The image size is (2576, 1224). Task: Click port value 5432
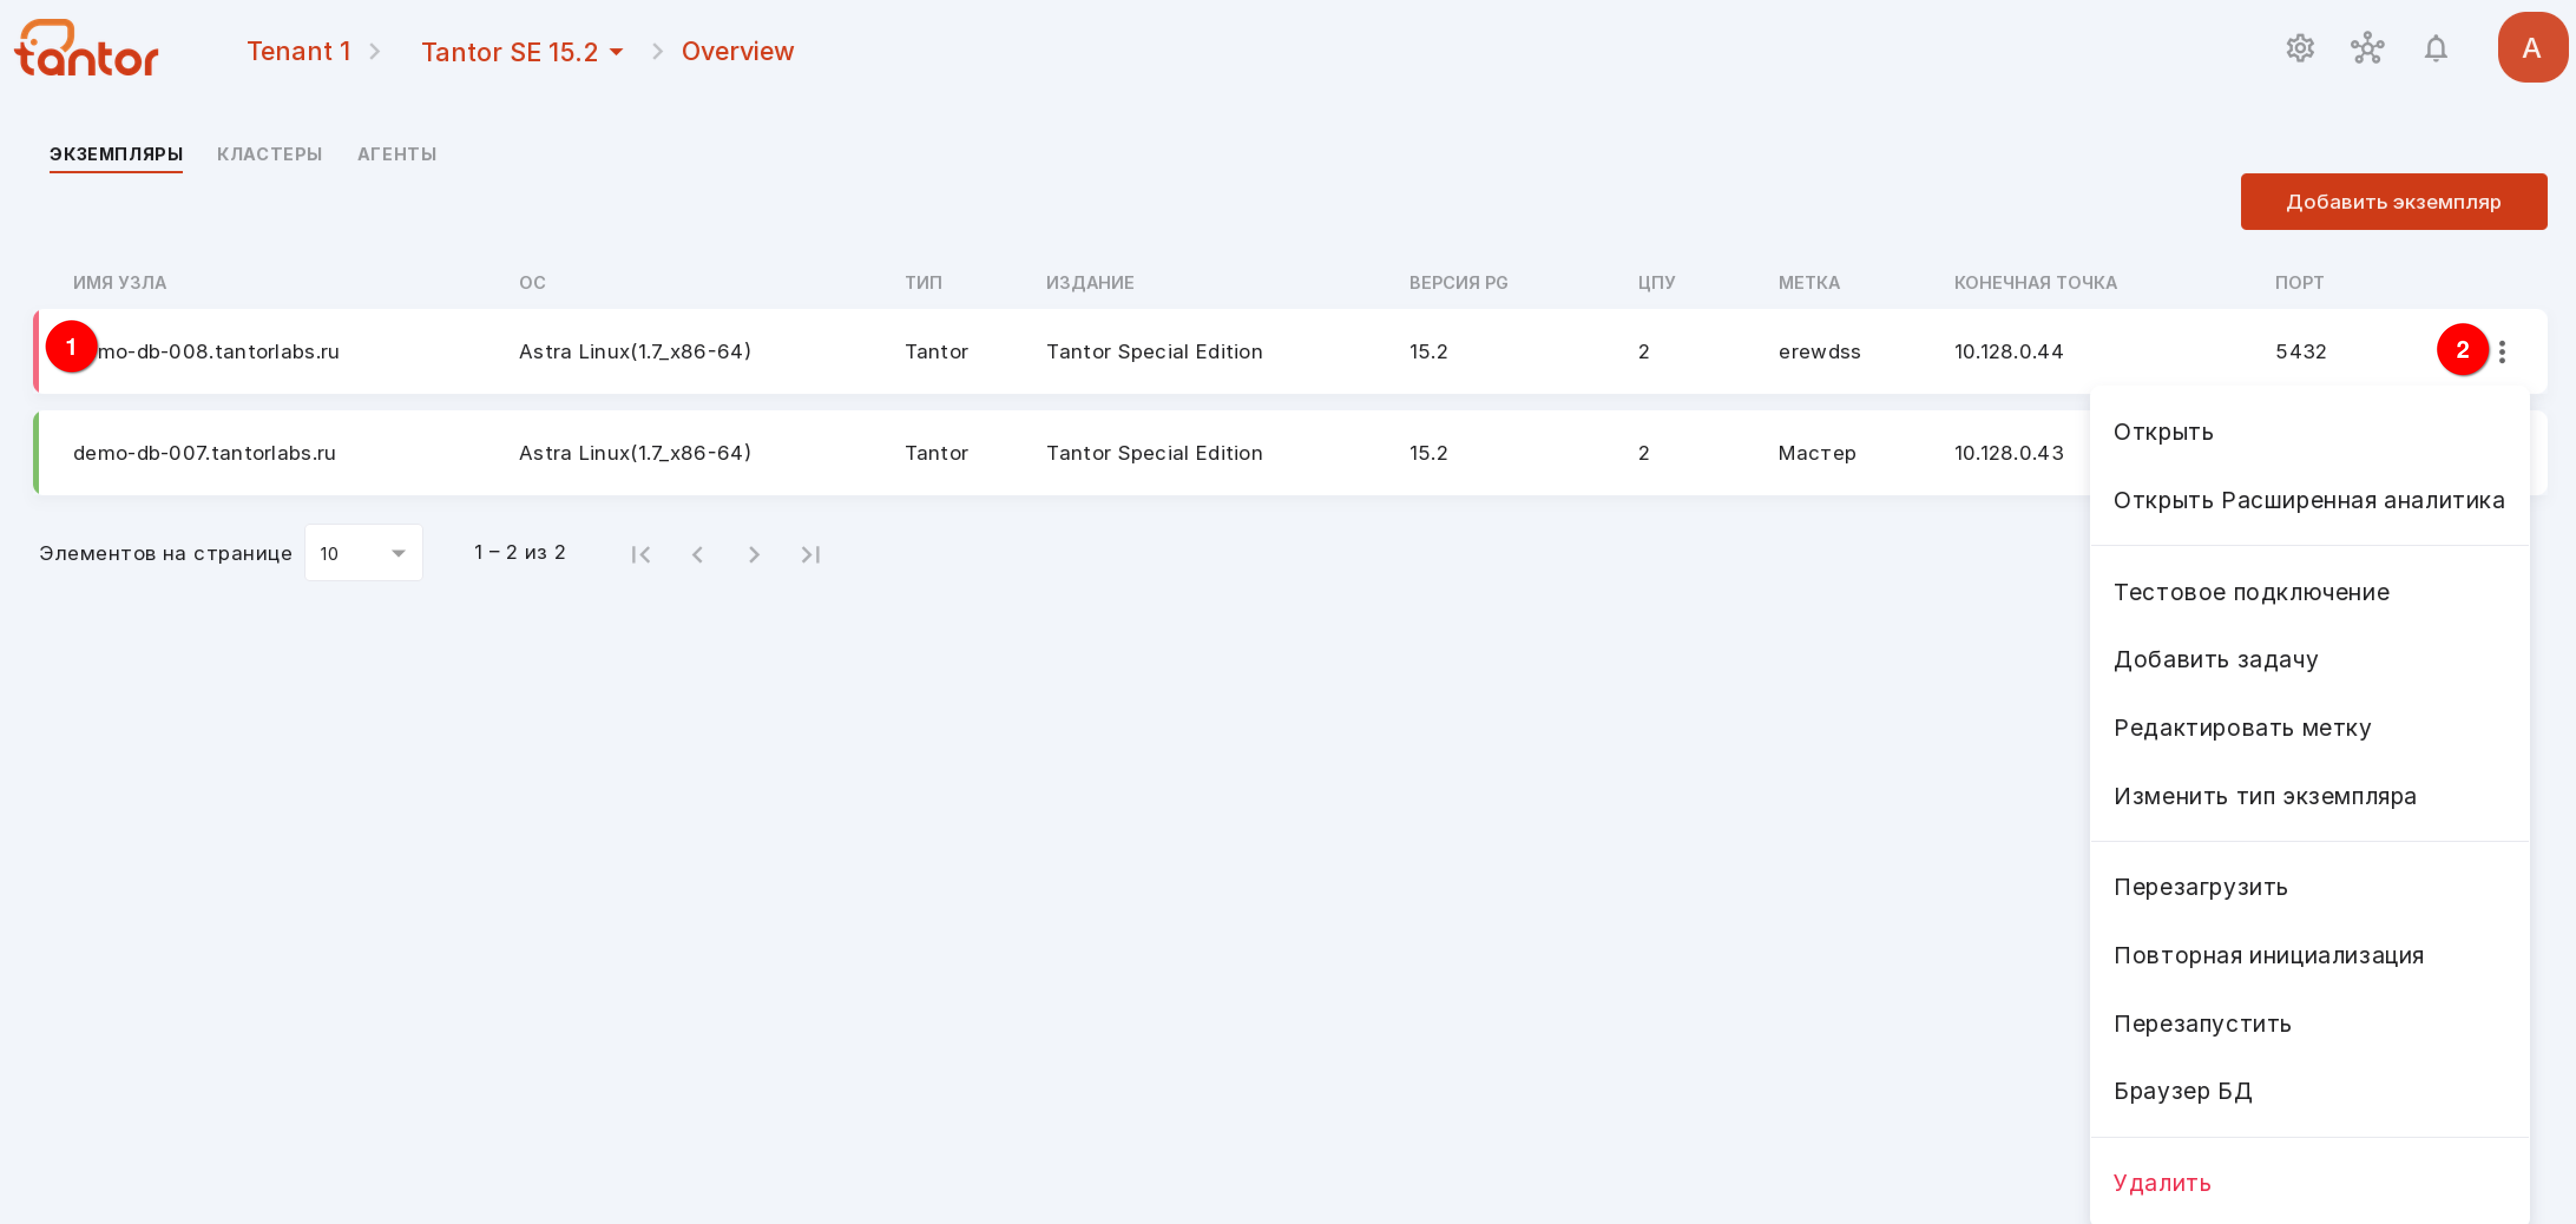click(2300, 352)
